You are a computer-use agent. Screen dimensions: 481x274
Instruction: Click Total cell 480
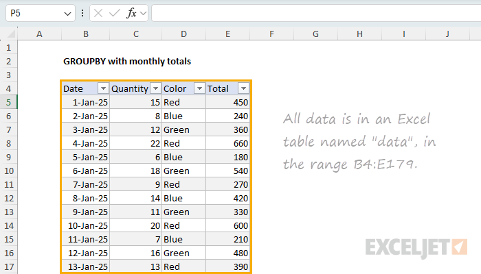[227, 253]
